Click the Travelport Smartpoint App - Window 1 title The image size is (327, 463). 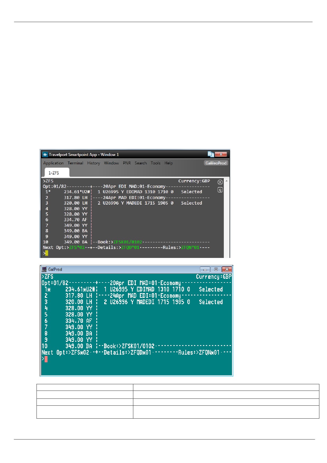click(84, 155)
